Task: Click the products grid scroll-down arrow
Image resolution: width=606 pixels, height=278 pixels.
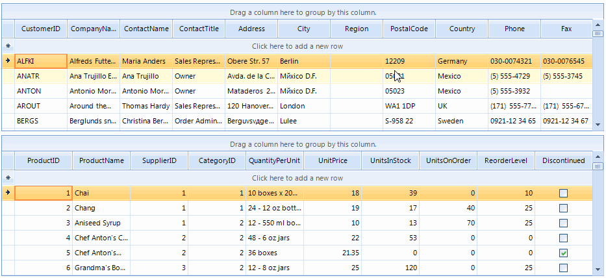Action: [x=598, y=270]
